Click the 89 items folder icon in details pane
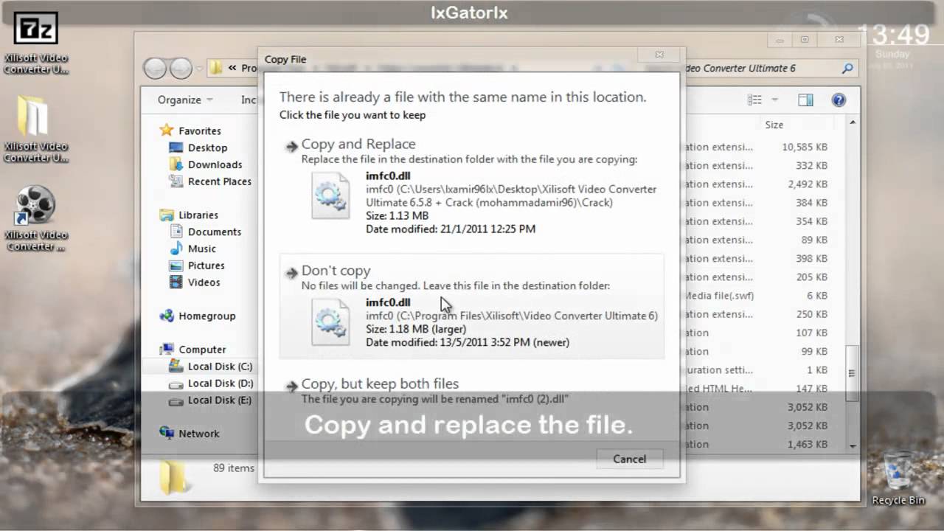The image size is (944, 531). pyautogui.click(x=174, y=476)
